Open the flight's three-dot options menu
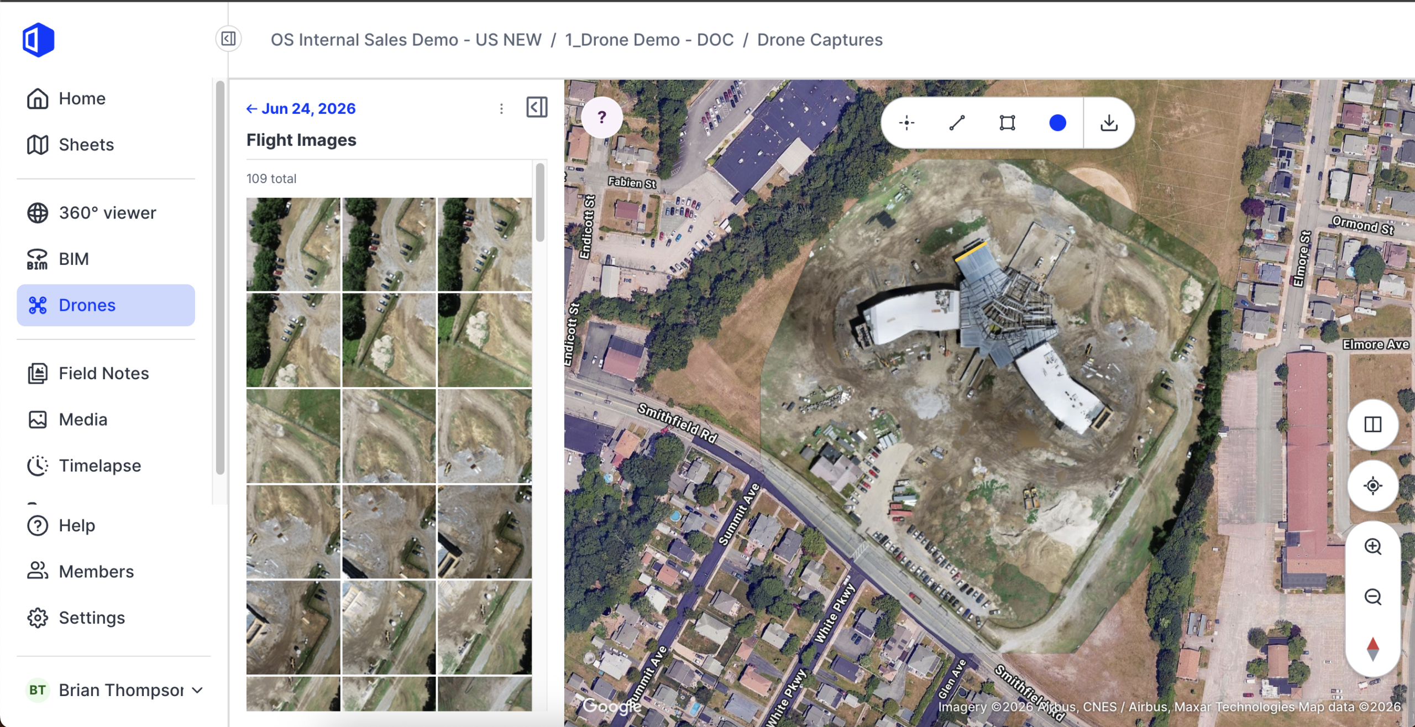Image resolution: width=1415 pixels, height=727 pixels. coord(501,108)
